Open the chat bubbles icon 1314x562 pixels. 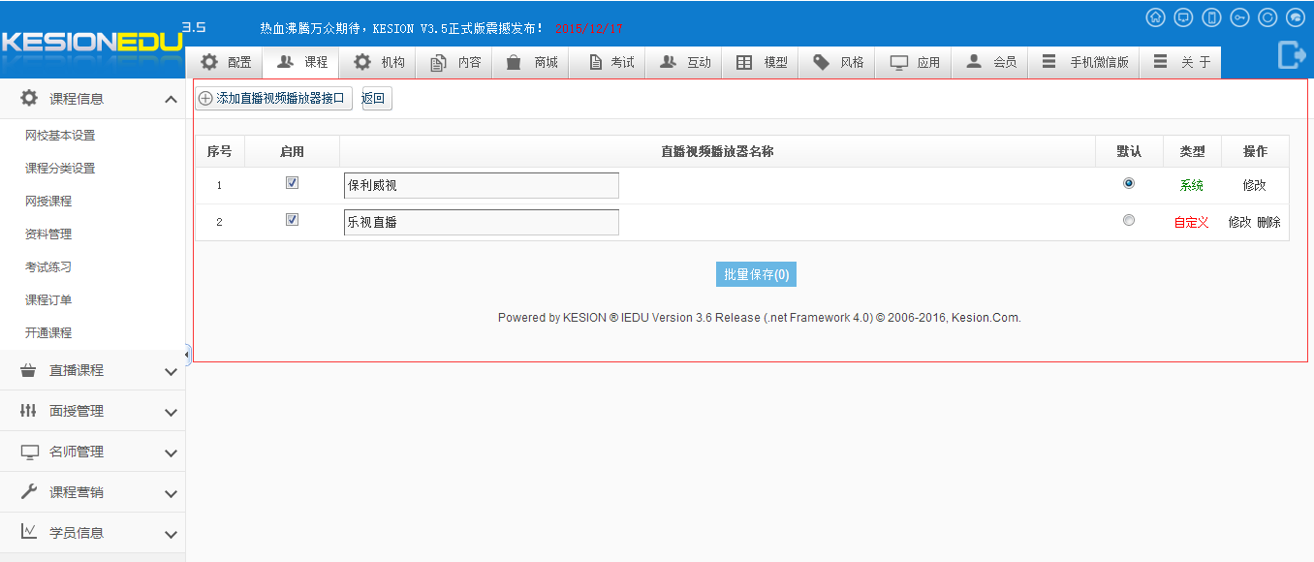(x=1296, y=17)
